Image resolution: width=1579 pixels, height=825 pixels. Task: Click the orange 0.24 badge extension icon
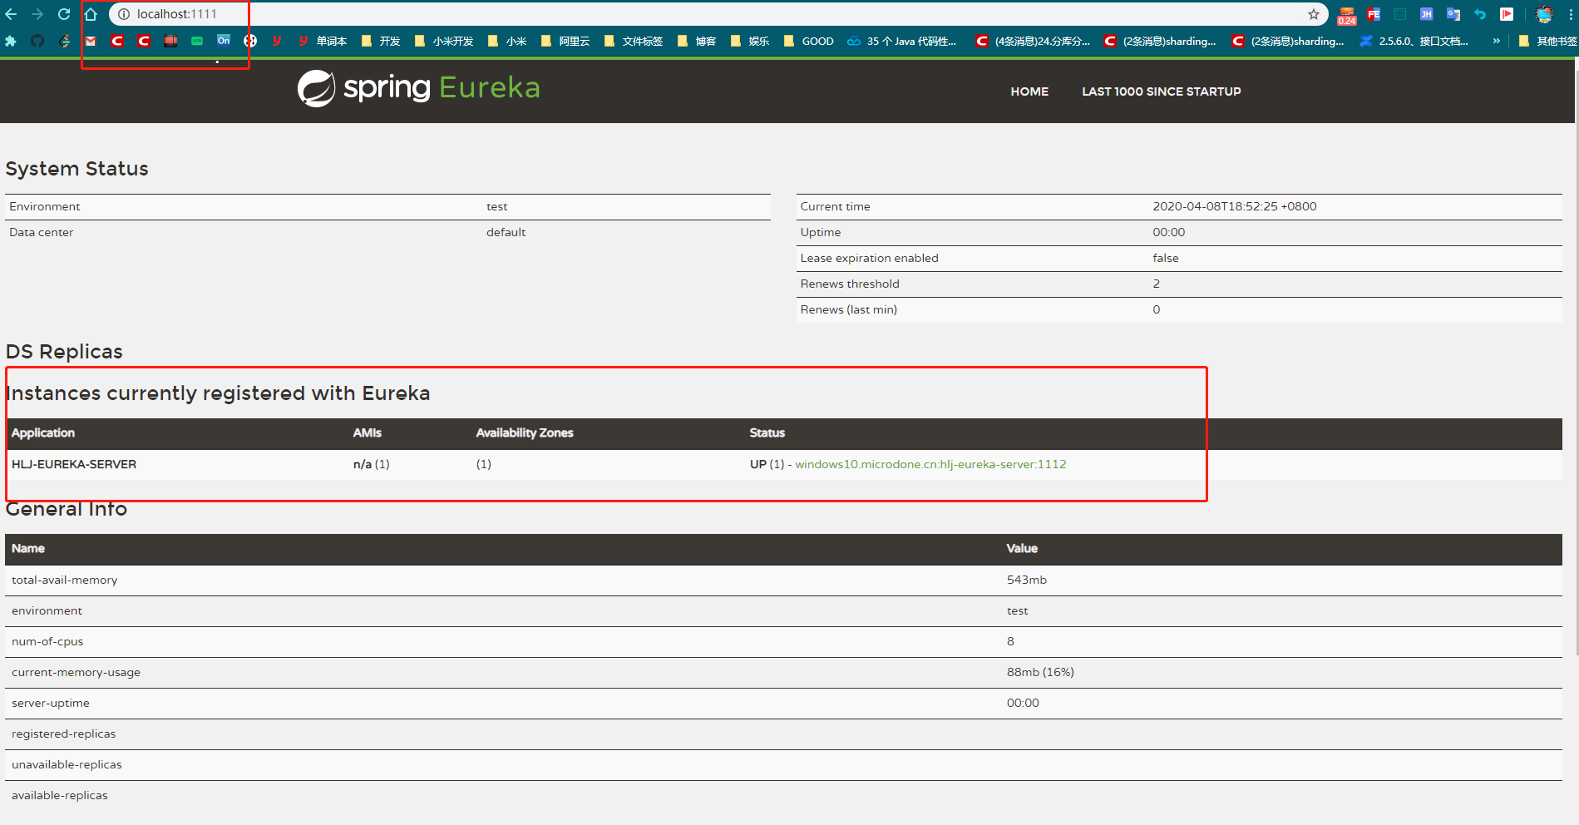pos(1347,16)
